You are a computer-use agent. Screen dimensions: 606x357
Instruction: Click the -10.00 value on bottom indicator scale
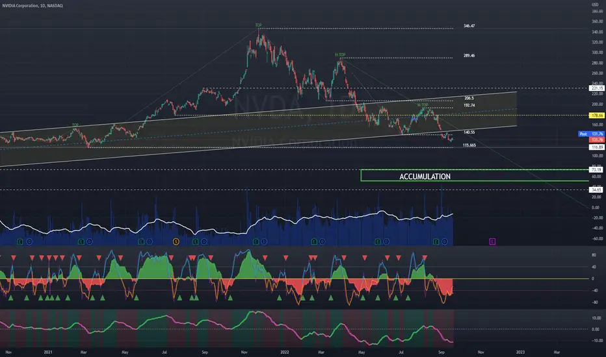click(x=597, y=340)
